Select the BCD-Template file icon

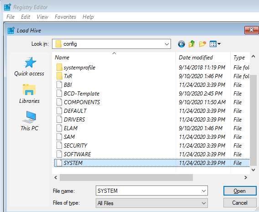tap(59, 94)
